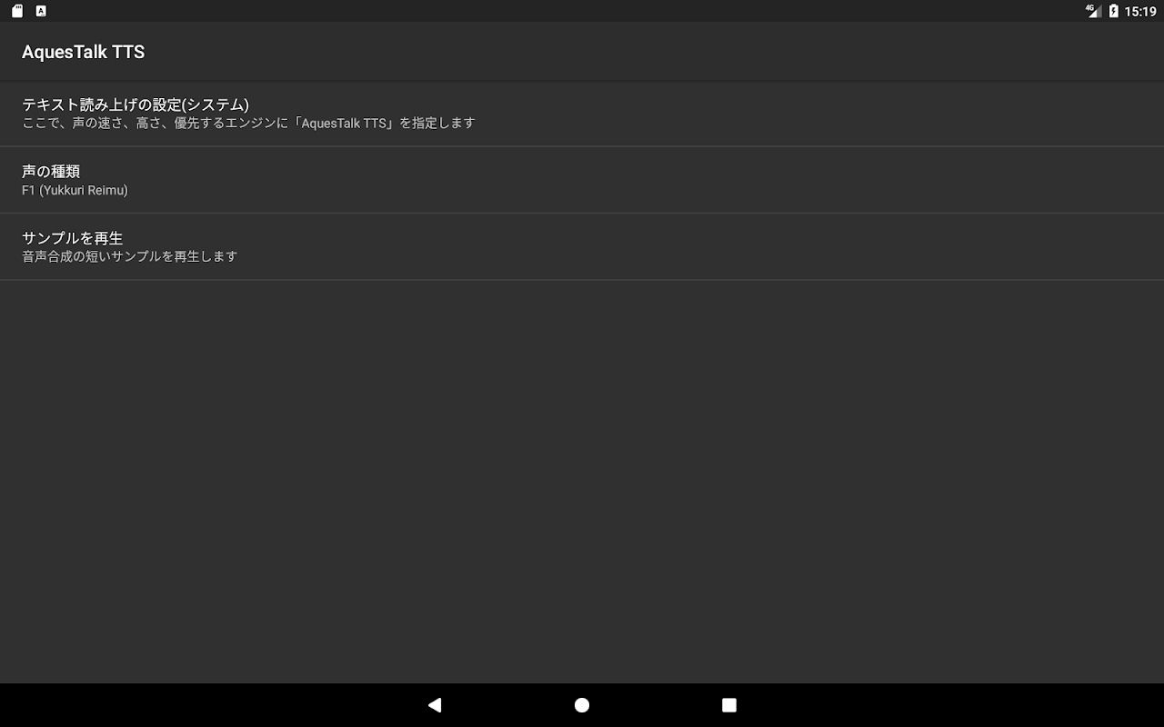Tap the description starting with ここで、声の速さ

click(x=248, y=123)
